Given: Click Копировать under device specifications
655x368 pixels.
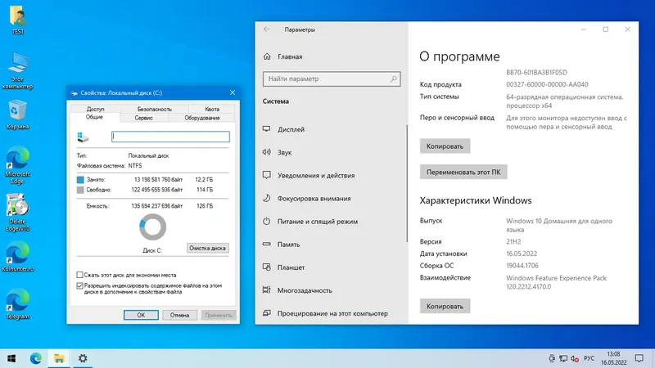Looking at the screenshot, I should (445, 146).
